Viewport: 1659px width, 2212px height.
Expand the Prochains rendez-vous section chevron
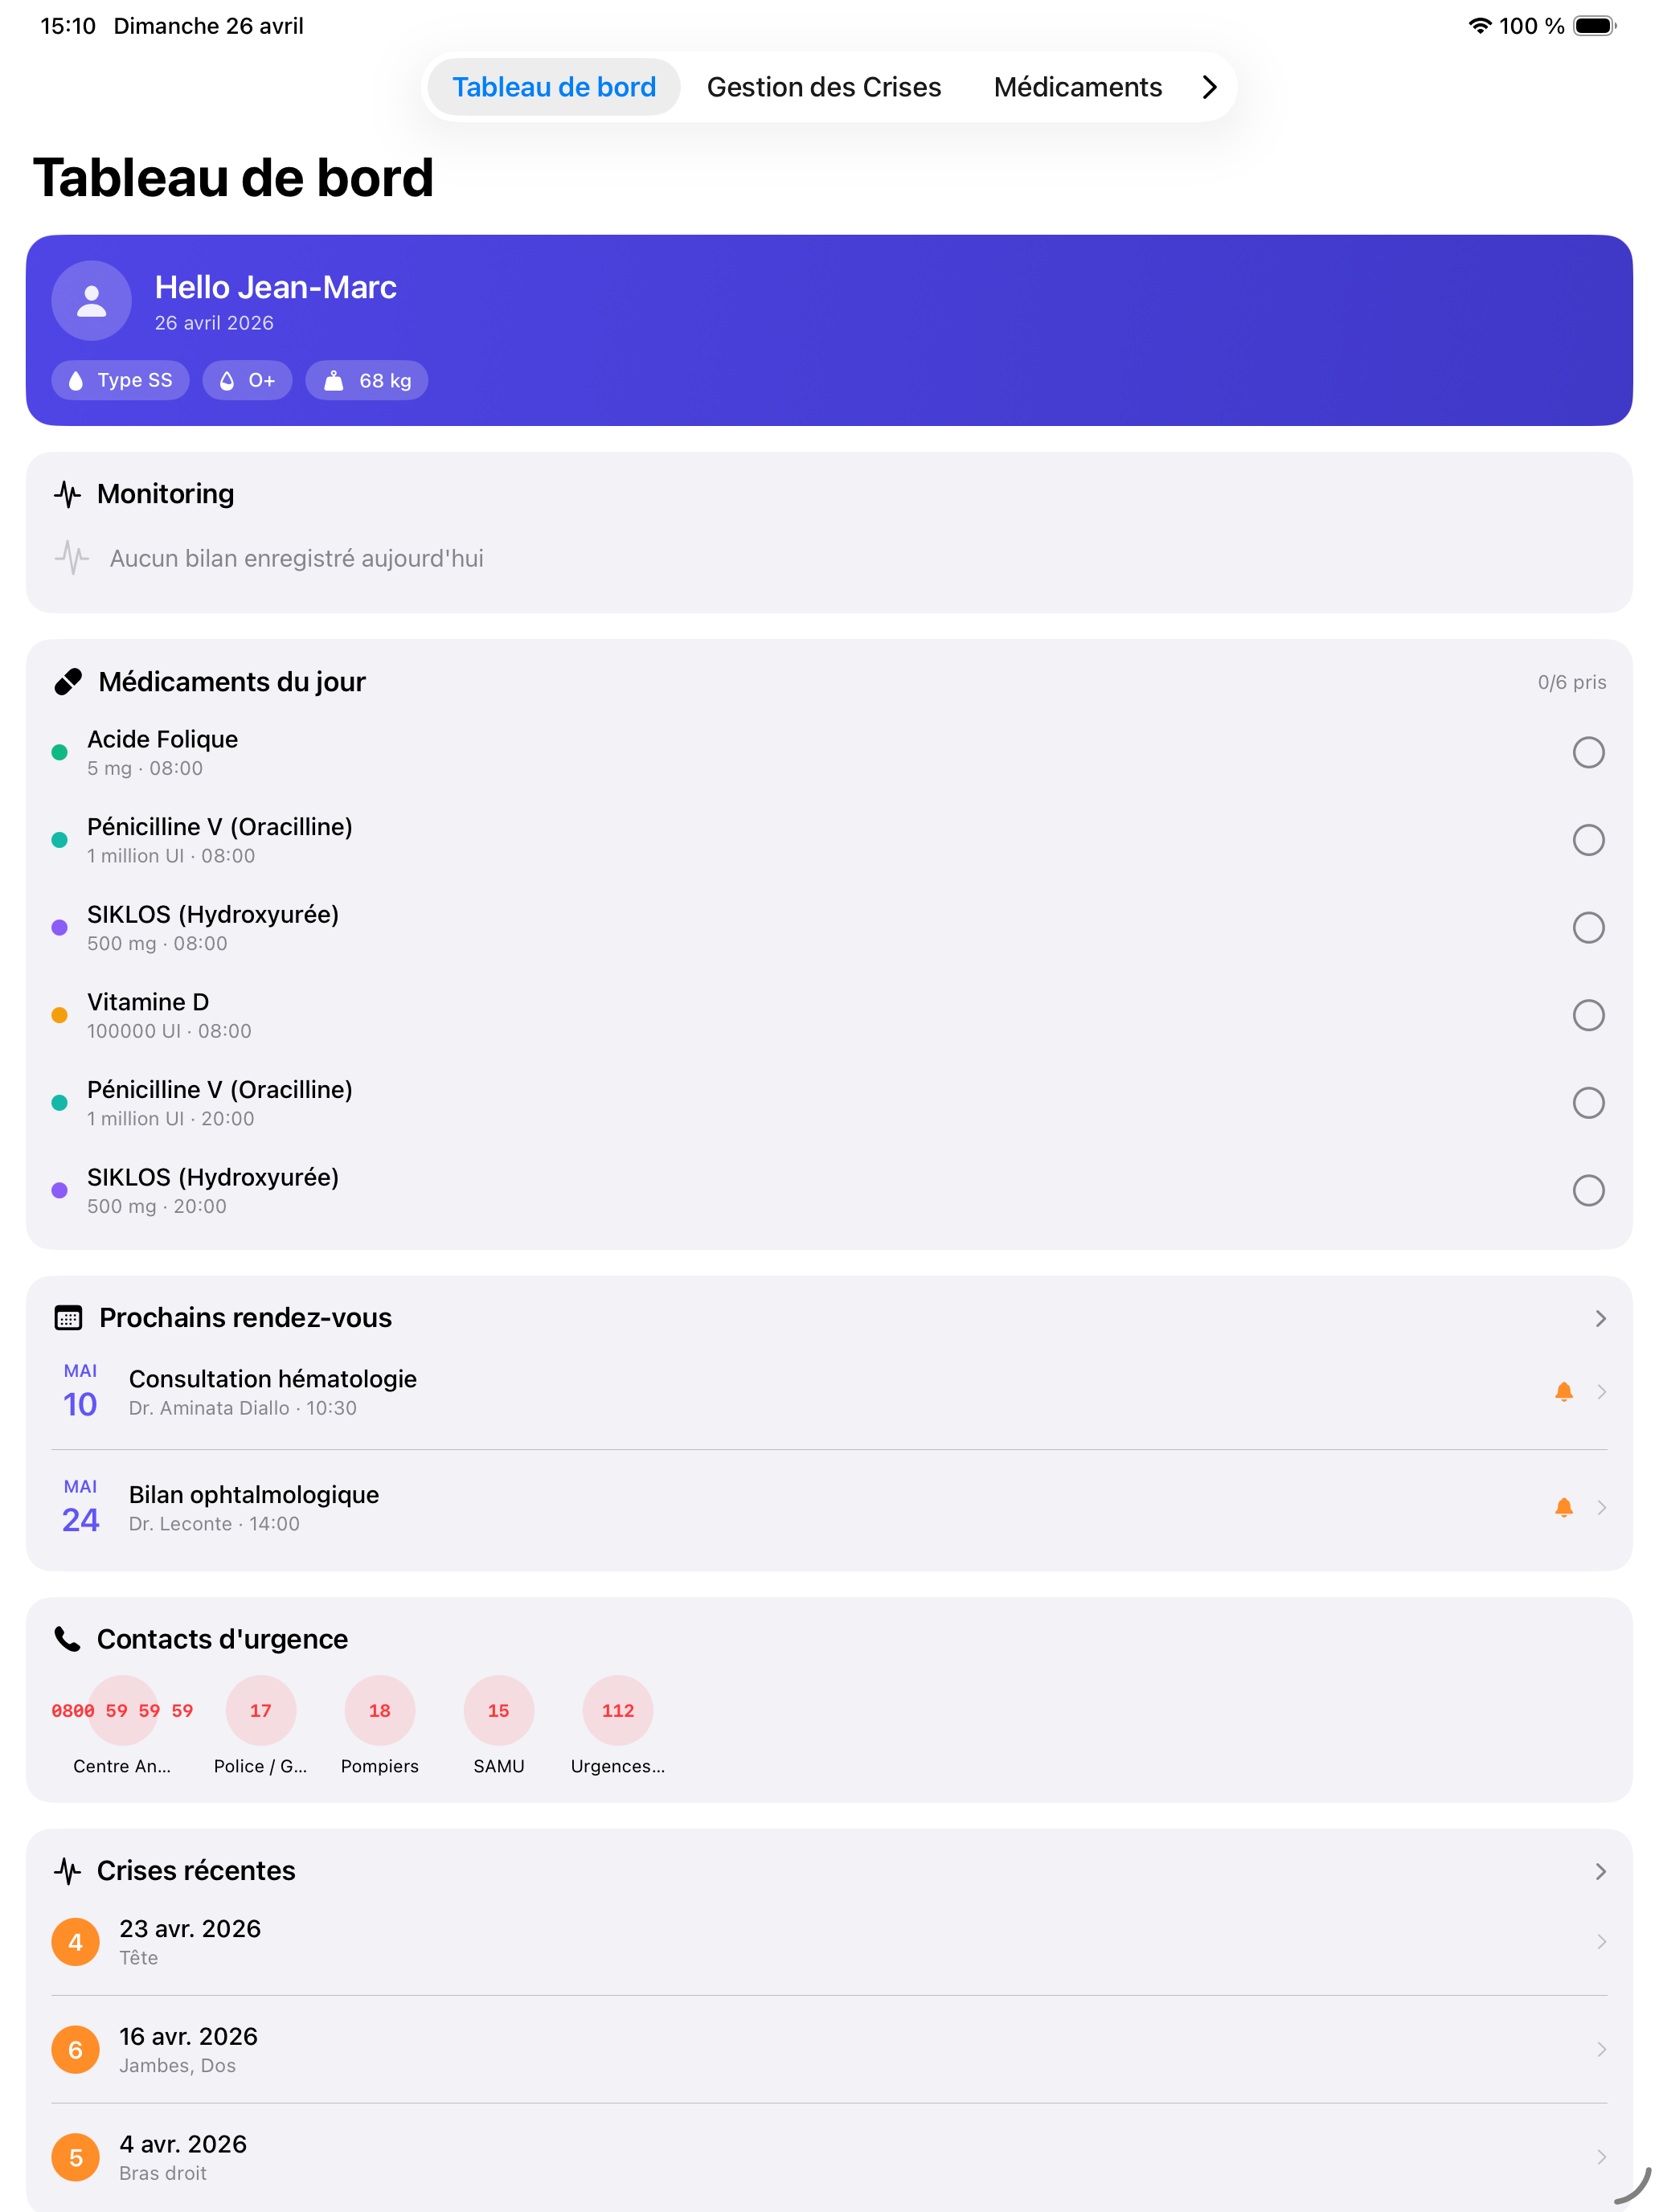click(x=1600, y=1318)
